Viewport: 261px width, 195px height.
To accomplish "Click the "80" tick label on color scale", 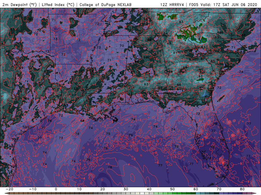I will coord(242,189).
